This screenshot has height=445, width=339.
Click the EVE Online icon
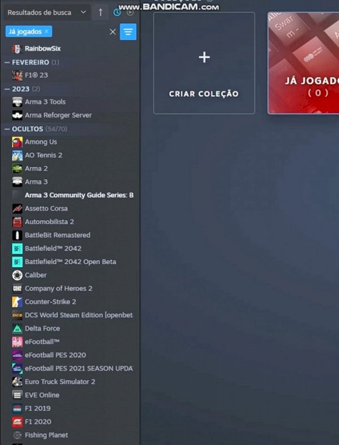[x=17, y=395]
